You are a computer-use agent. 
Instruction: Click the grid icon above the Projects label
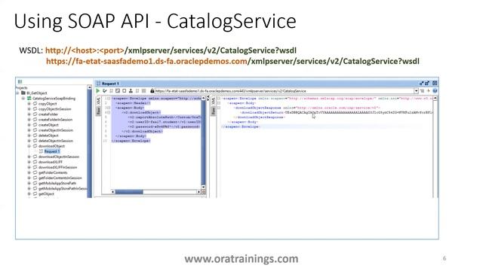(20, 82)
